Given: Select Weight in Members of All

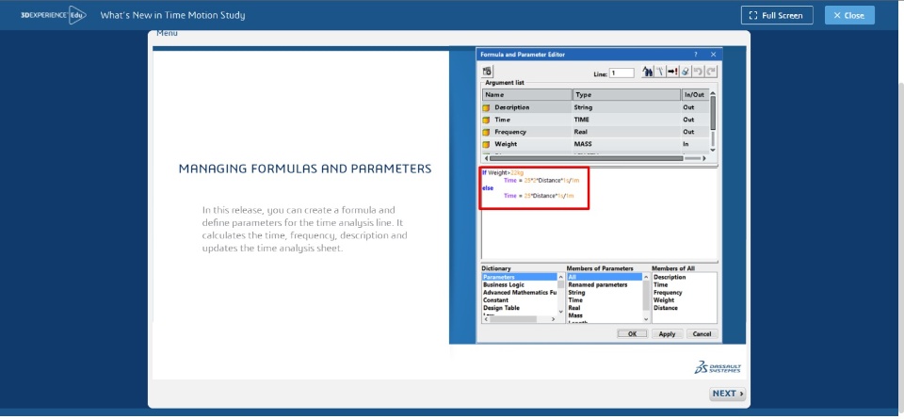Looking at the screenshot, I should [664, 300].
